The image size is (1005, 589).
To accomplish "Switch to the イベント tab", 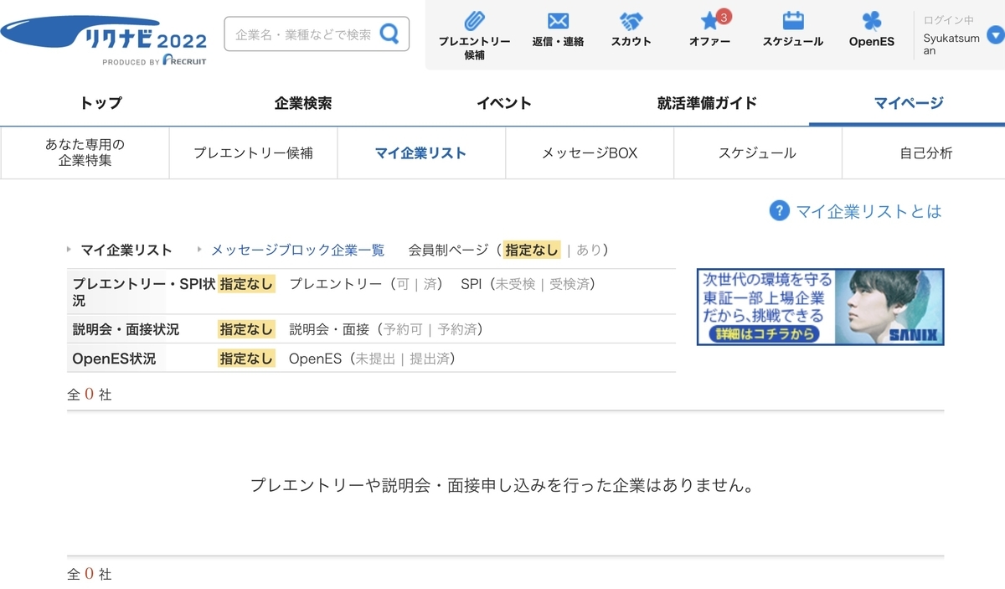I will (x=503, y=102).
